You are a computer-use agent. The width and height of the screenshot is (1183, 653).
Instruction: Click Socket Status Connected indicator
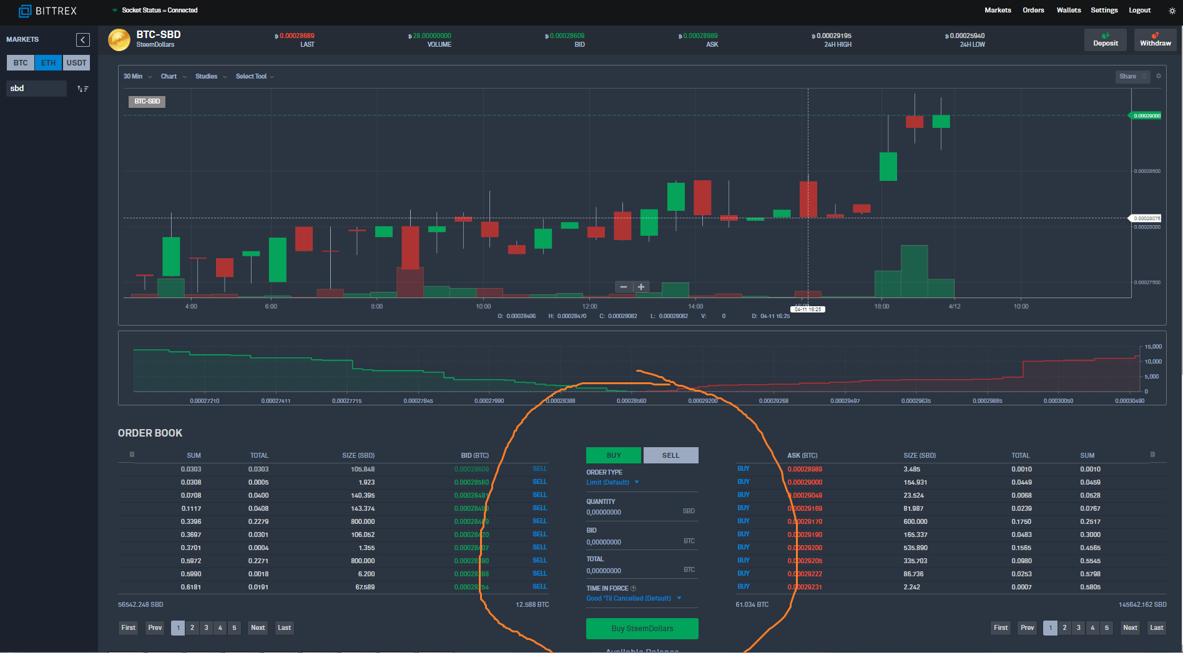(x=155, y=11)
